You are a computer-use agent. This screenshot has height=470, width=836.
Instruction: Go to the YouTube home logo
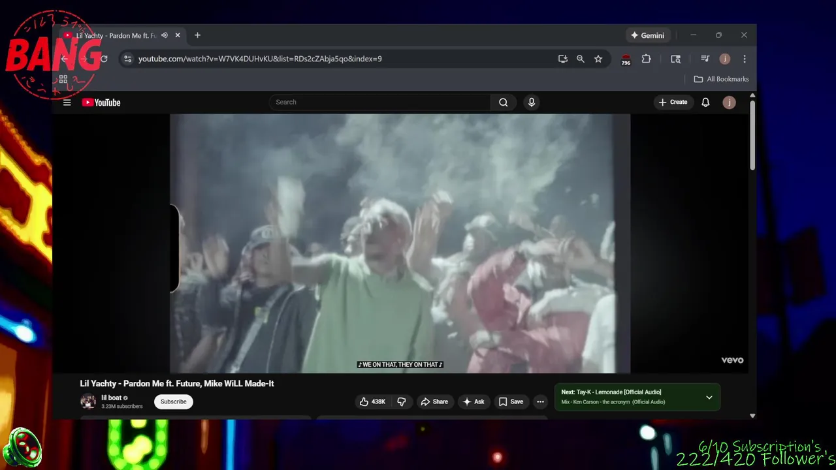pos(101,102)
